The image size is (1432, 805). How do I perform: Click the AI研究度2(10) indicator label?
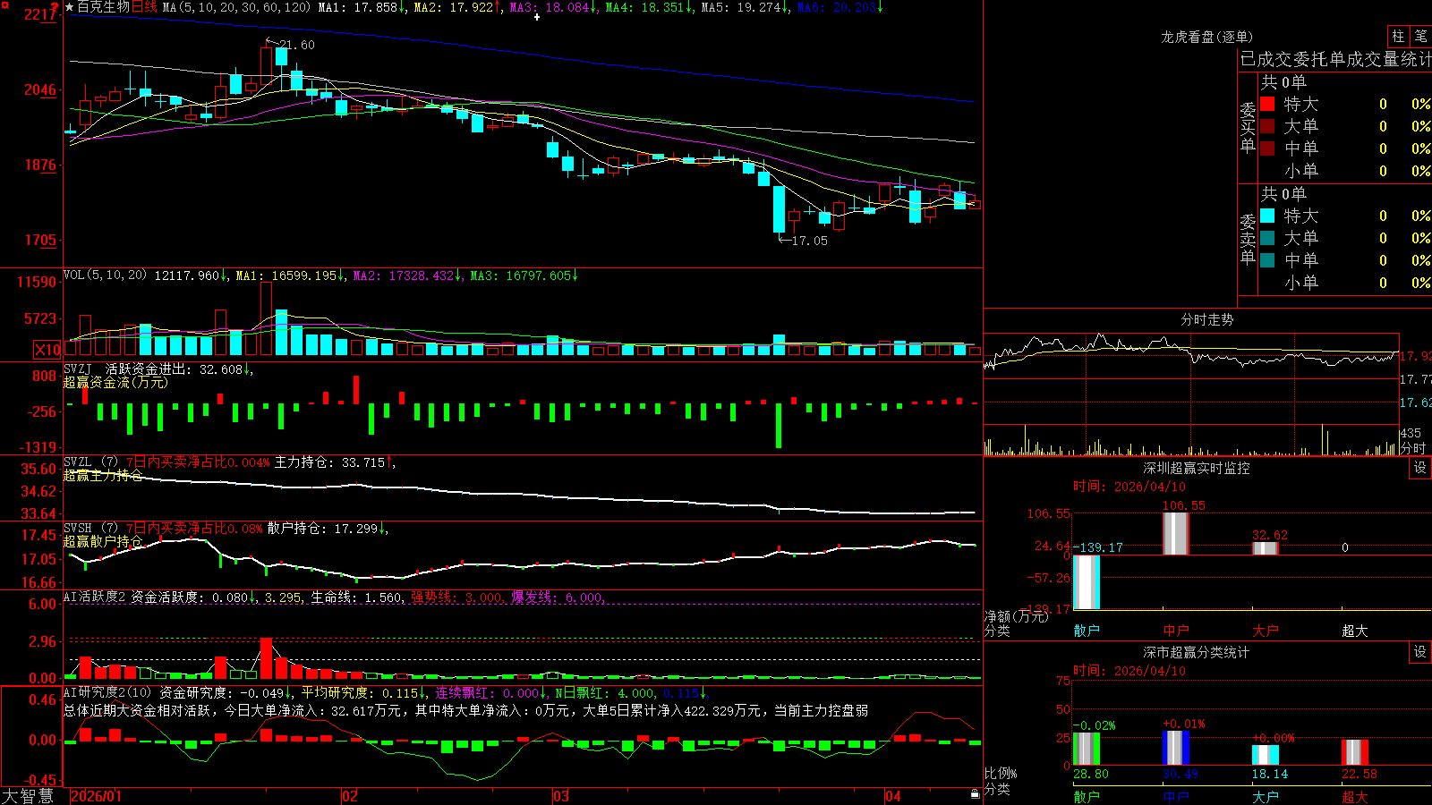click(x=108, y=692)
